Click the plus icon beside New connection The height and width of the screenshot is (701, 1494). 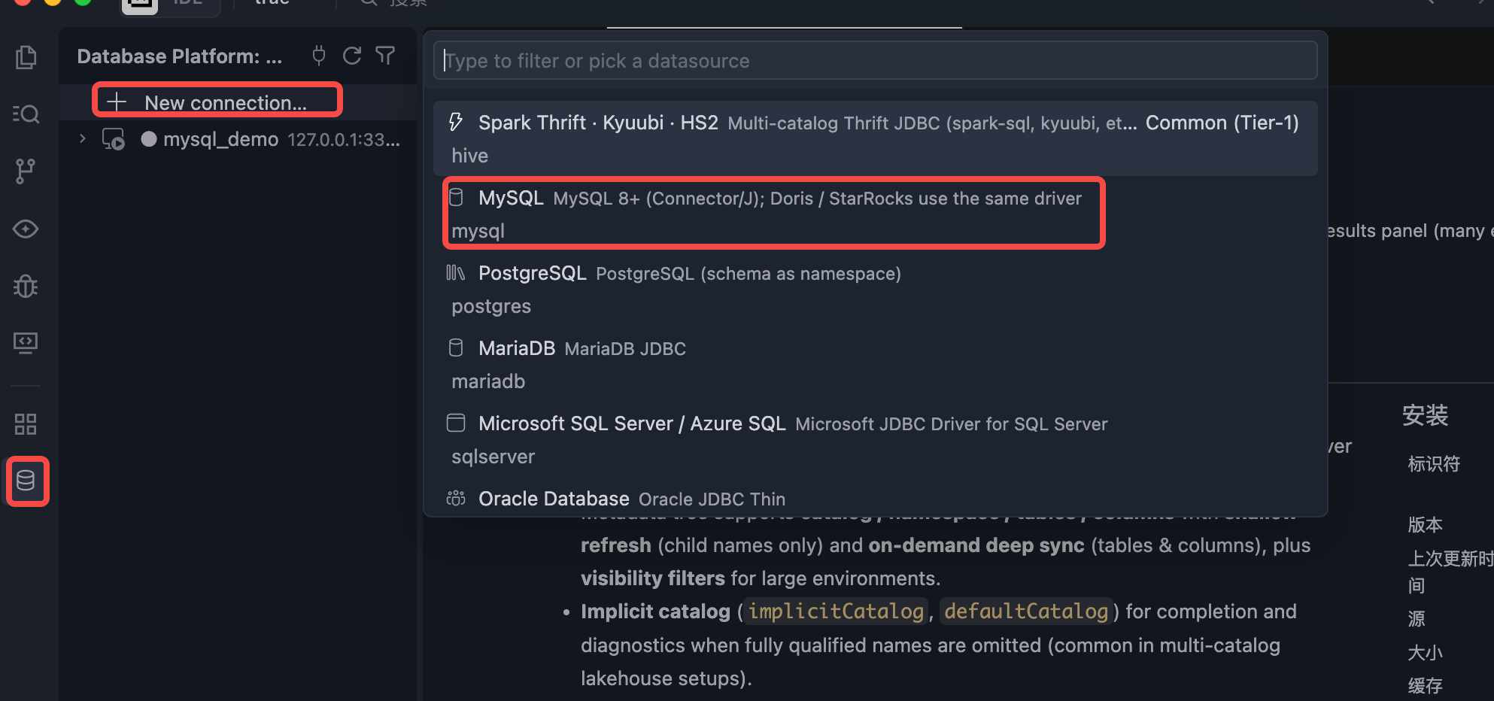(117, 102)
